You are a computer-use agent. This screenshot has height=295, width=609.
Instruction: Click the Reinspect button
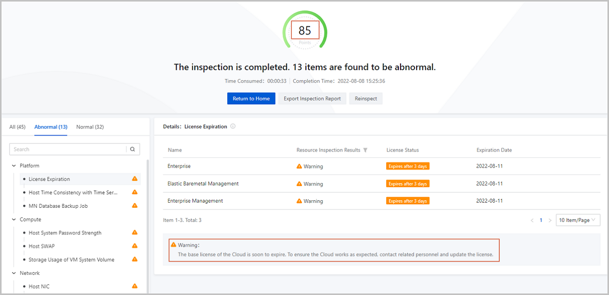tap(366, 98)
